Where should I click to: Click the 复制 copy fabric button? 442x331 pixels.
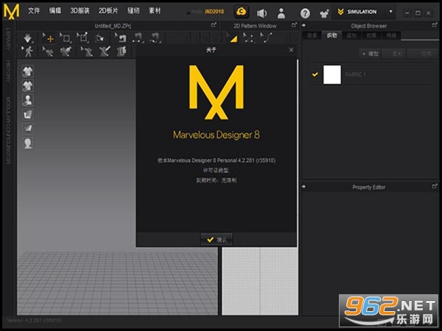click(394, 54)
